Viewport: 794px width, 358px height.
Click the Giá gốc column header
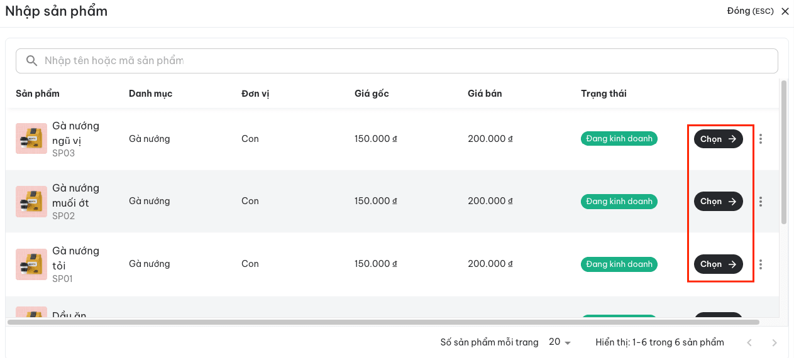[x=372, y=94]
